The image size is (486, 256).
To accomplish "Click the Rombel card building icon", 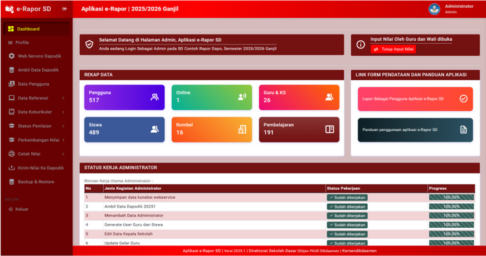I will pyautogui.click(x=242, y=129).
